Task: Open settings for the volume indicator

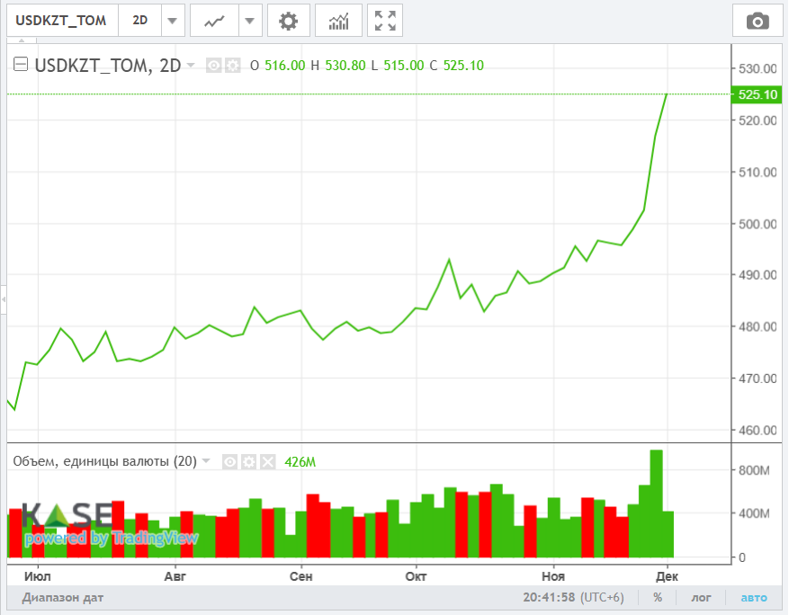Action: [x=248, y=462]
